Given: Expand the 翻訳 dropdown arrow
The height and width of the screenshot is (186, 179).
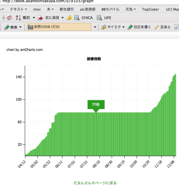Looking at the screenshot, I should click(x=34, y=18).
